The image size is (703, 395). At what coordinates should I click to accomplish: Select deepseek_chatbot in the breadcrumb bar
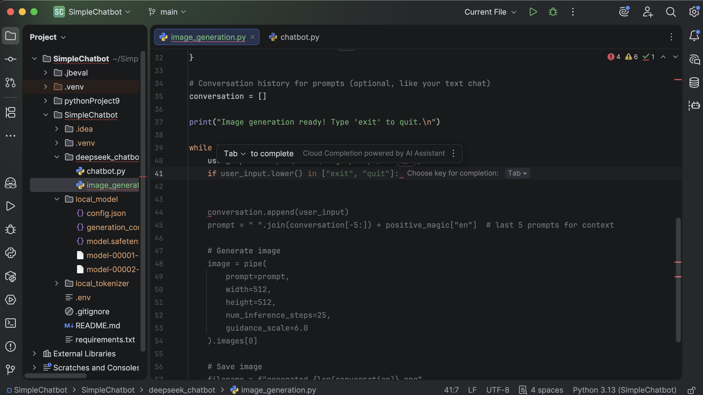182,390
